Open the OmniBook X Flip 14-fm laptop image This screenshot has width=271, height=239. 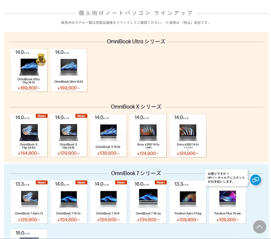point(29,133)
